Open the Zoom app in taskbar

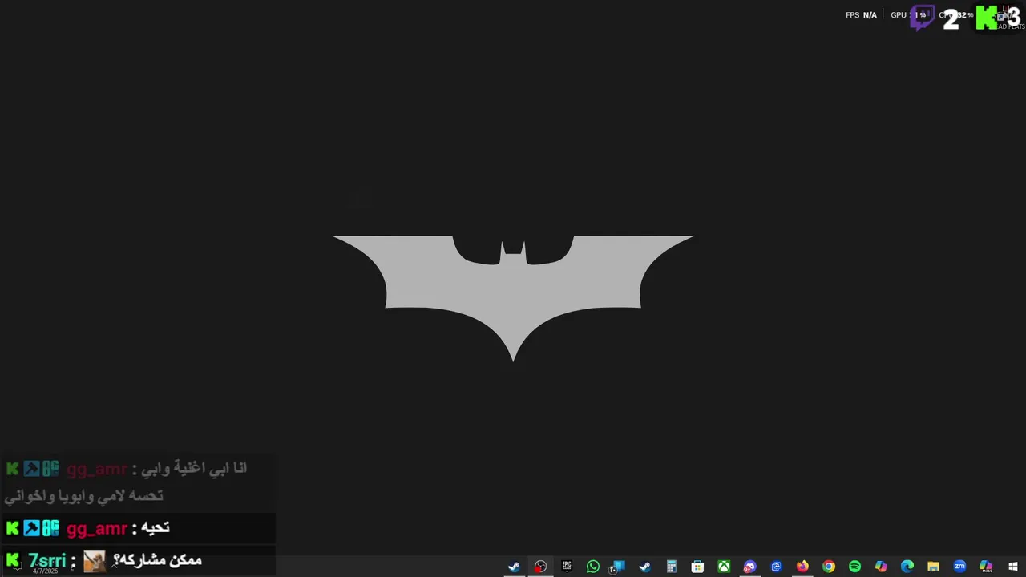click(x=959, y=567)
